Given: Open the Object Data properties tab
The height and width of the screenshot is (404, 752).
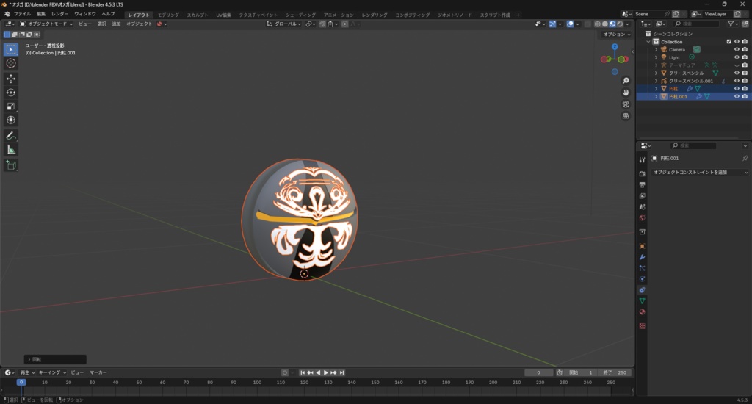Looking at the screenshot, I should [x=642, y=301].
